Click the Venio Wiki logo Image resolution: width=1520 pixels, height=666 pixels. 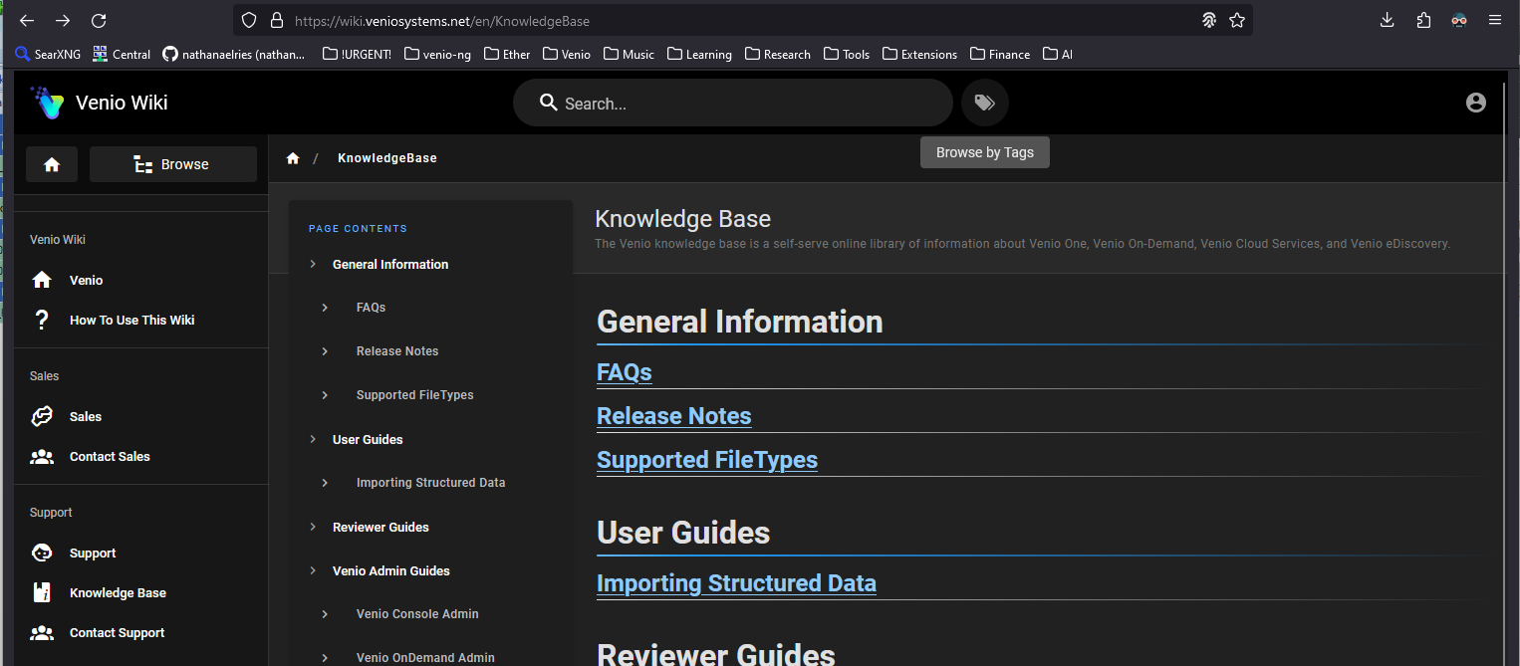[47, 103]
